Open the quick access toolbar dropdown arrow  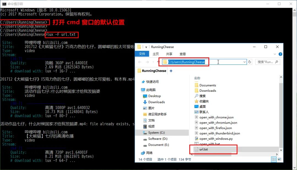(146, 47)
